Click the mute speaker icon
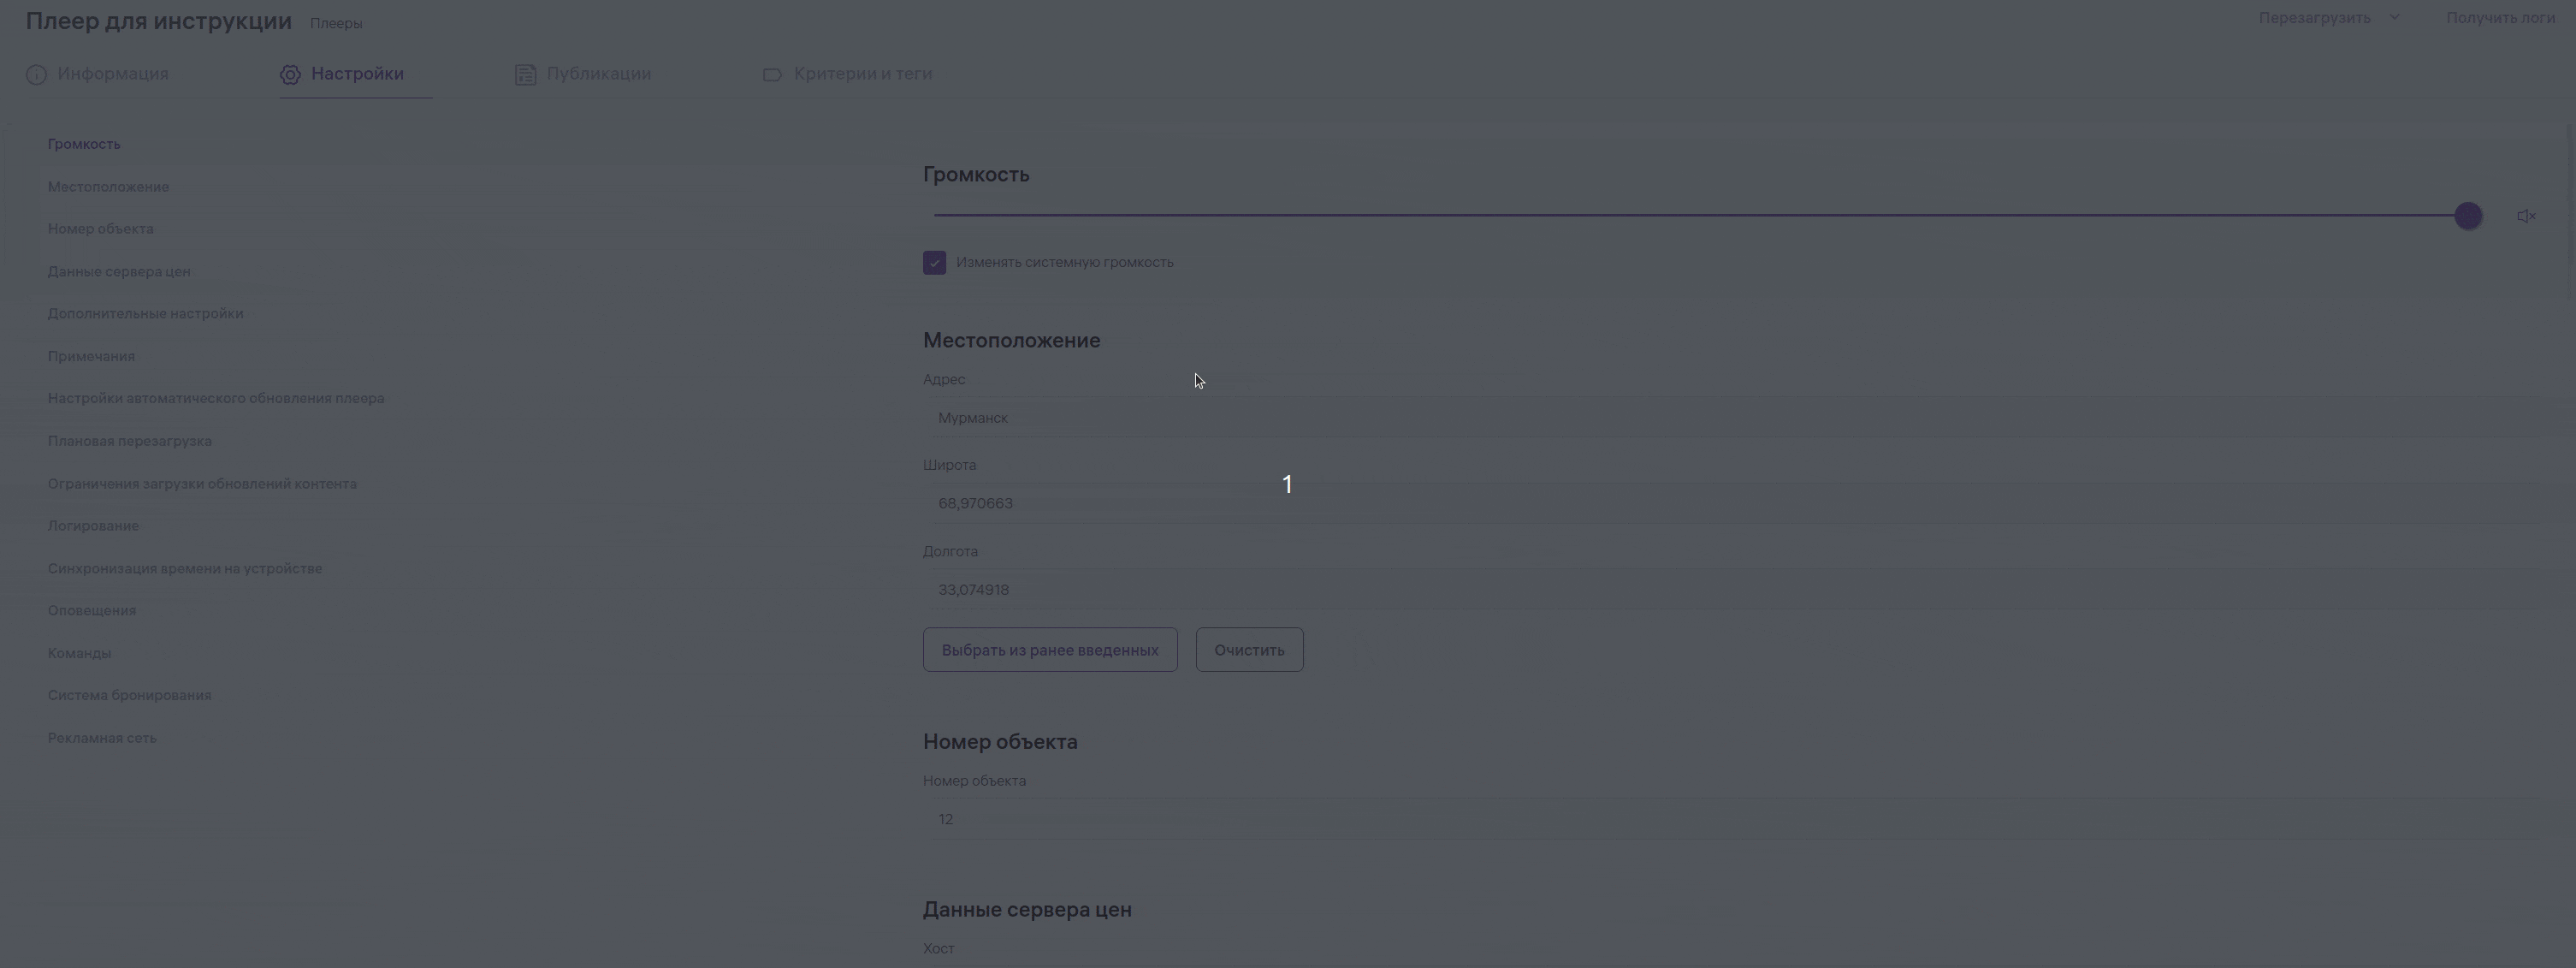This screenshot has width=2576, height=968. pos(2526,216)
